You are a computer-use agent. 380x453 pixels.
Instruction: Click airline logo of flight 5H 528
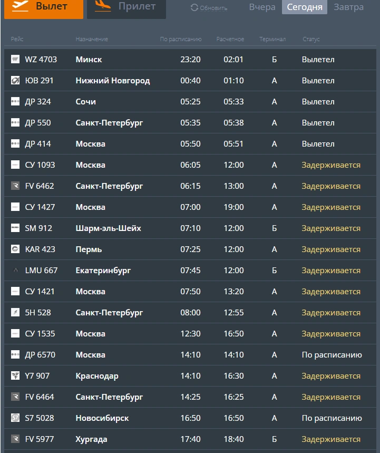pyautogui.click(x=15, y=312)
